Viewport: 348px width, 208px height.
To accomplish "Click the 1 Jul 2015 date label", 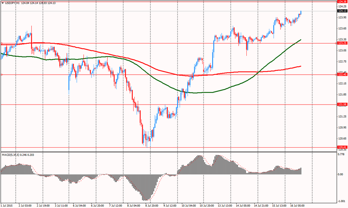I will (x=7, y=206).
